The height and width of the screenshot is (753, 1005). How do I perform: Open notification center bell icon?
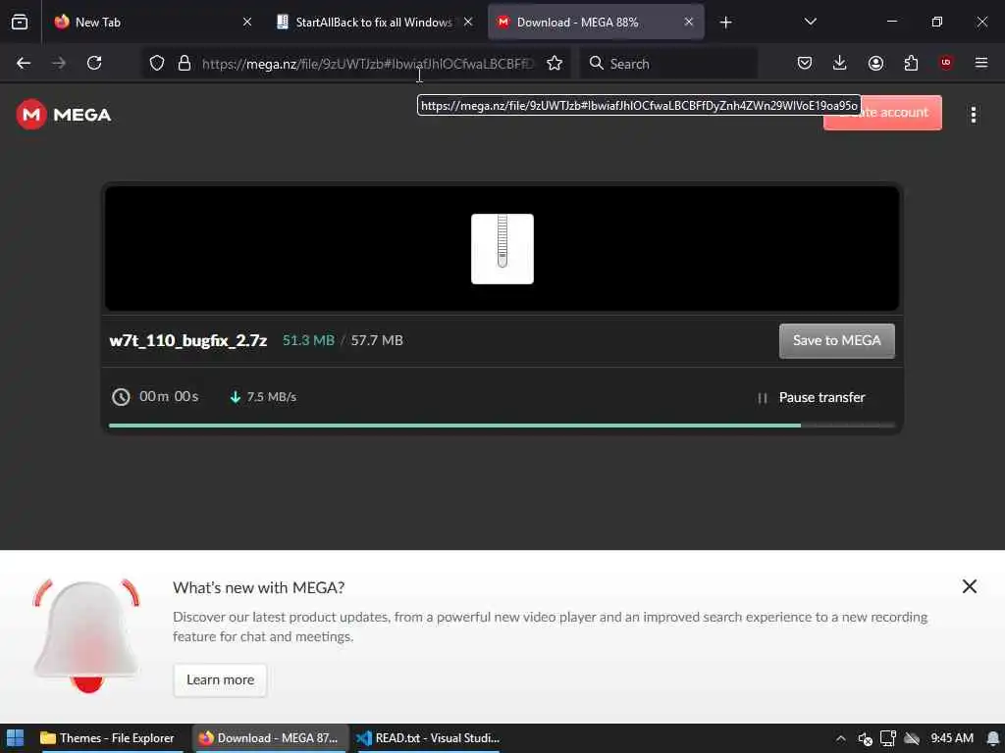pyautogui.click(x=993, y=738)
